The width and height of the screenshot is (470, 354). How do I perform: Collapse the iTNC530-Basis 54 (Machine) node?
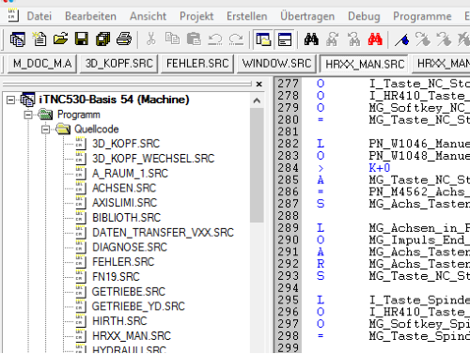click(10, 100)
